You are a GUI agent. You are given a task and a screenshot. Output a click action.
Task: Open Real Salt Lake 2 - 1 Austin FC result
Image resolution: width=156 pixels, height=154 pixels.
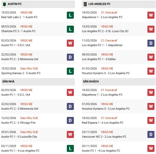tap(19, 17)
